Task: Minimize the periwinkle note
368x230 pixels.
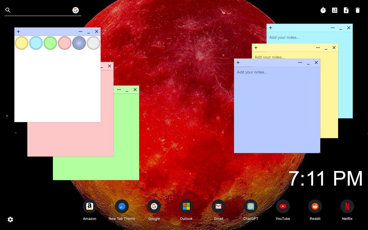Action: click(308, 63)
